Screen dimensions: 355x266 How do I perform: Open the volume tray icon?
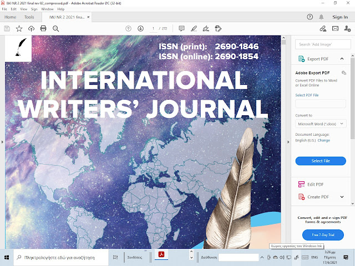pyautogui.click(x=282, y=257)
